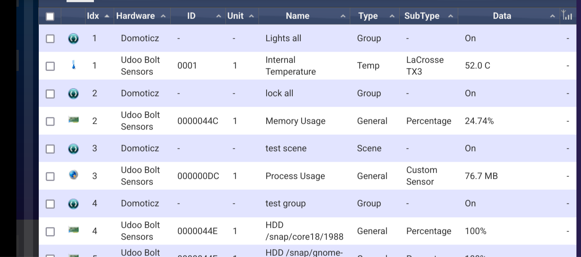The image size is (581, 257).
Task: Click the test group icon
Action: click(73, 204)
